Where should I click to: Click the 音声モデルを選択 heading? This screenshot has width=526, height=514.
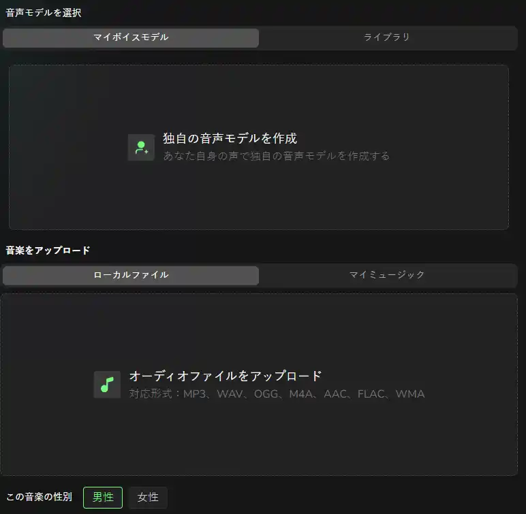[x=44, y=13]
